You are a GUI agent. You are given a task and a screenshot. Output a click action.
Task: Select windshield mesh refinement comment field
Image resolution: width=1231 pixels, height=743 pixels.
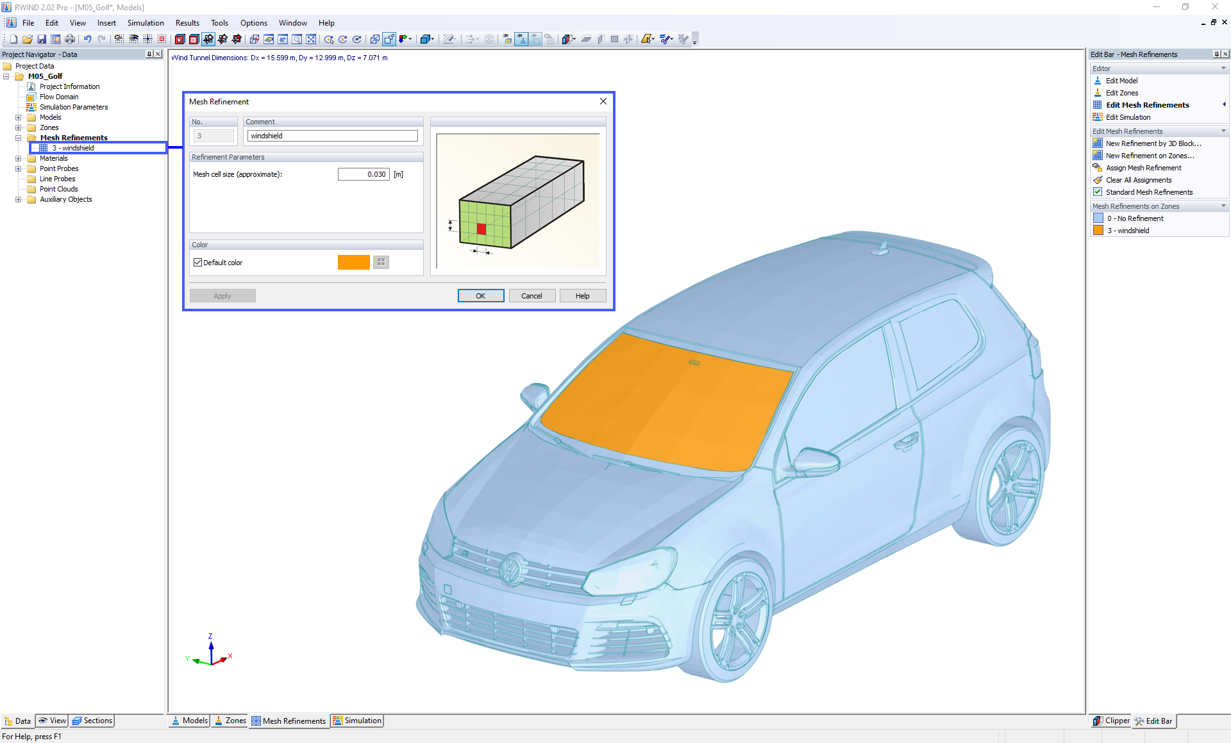click(331, 135)
